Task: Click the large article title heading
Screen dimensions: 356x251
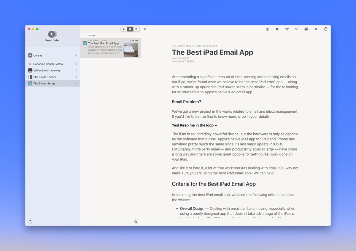Action: pos(212,52)
